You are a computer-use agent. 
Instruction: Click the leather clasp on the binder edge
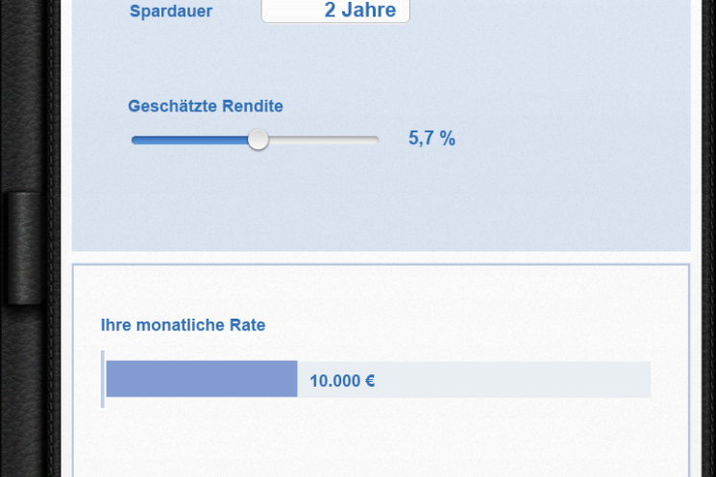tap(24, 248)
